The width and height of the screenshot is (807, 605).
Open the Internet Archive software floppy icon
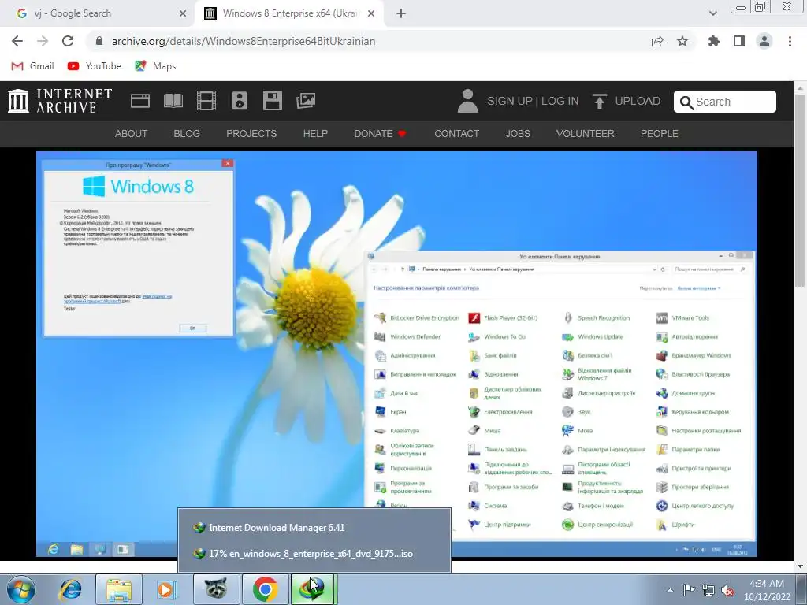click(x=272, y=101)
